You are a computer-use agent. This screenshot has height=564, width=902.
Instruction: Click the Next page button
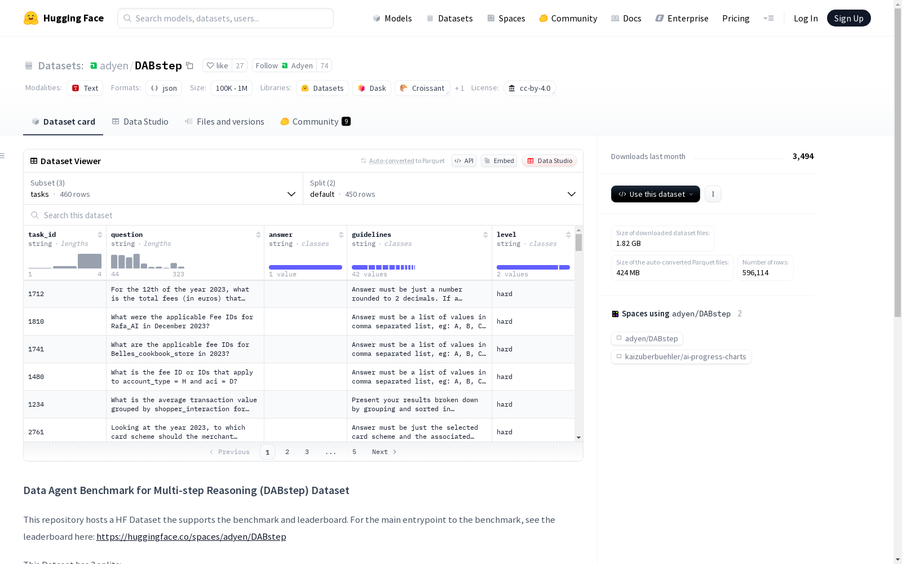(384, 452)
